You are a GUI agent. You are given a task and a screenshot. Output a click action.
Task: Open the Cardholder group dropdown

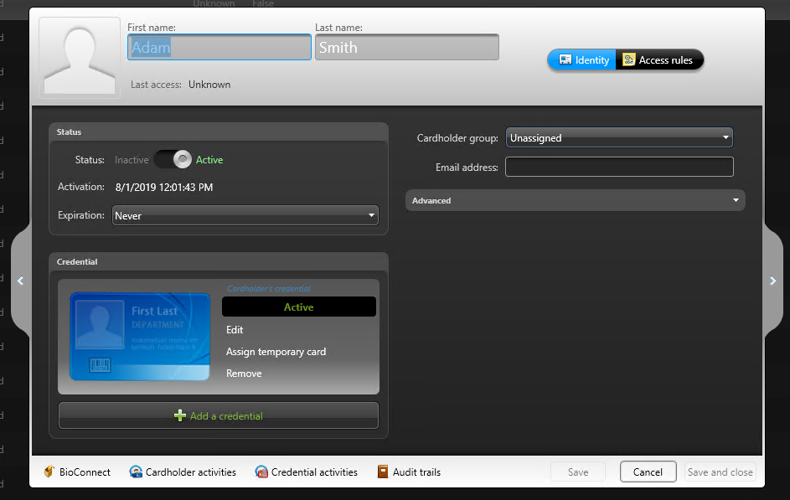619,137
